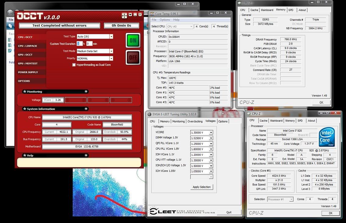Image resolution: width=346 pixels, height=223 pixels.
Task: Open the IOH VCore 1.1V dropdown
Action: coord(211,155)
